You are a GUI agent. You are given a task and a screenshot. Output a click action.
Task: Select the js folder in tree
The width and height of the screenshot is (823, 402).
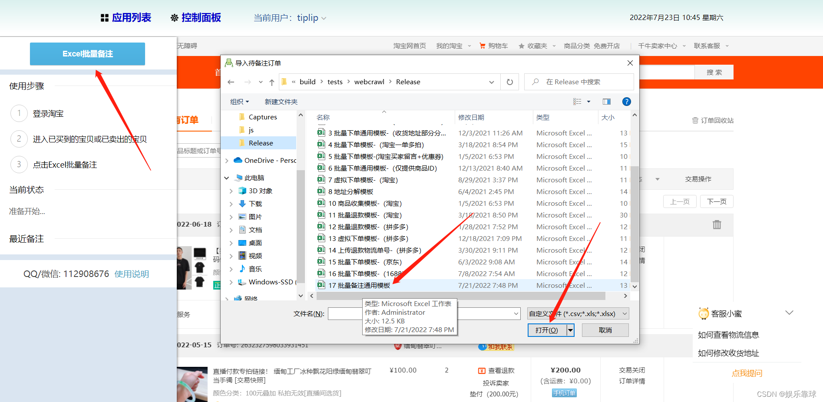251,130
